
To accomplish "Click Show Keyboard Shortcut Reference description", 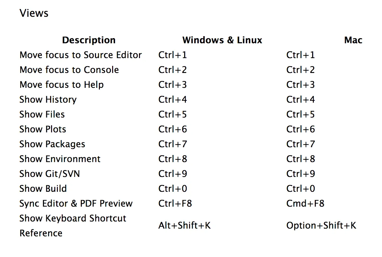I will click(x=73, y=226).
